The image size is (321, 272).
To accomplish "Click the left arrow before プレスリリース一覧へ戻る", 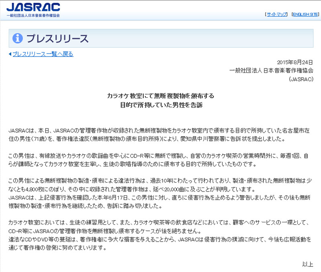I will click(10, 54).
